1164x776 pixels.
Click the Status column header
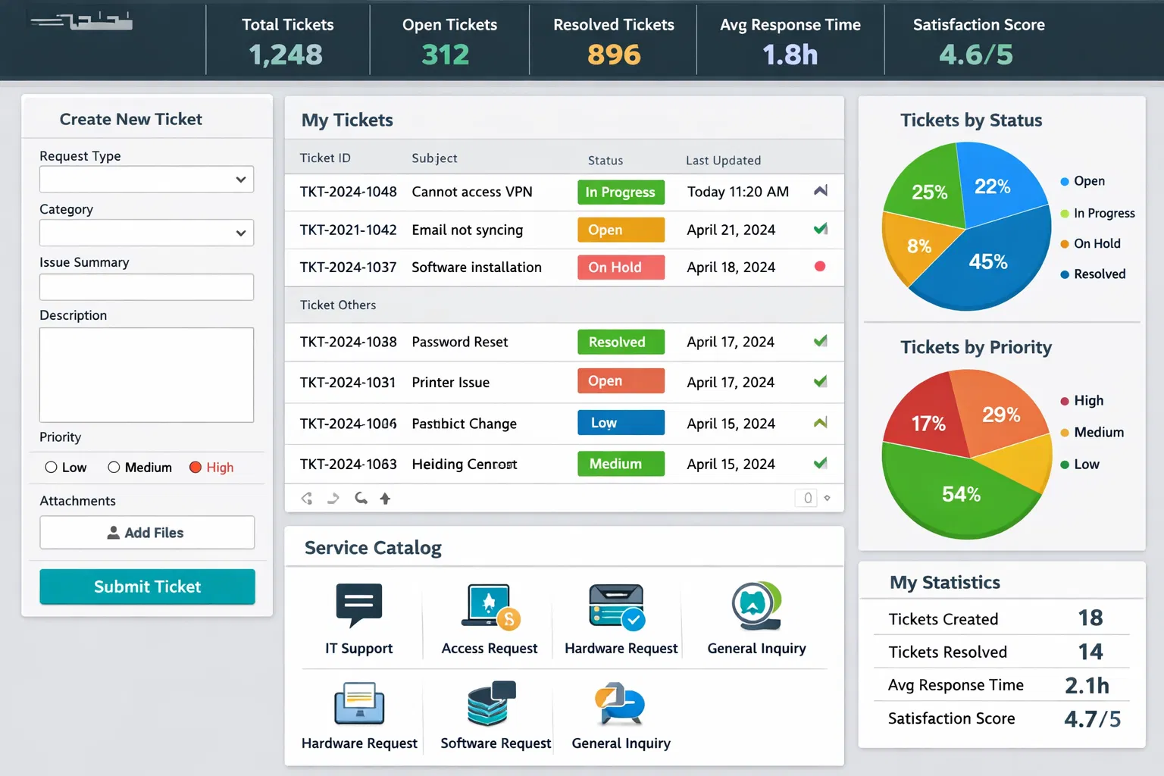point(605,160)
